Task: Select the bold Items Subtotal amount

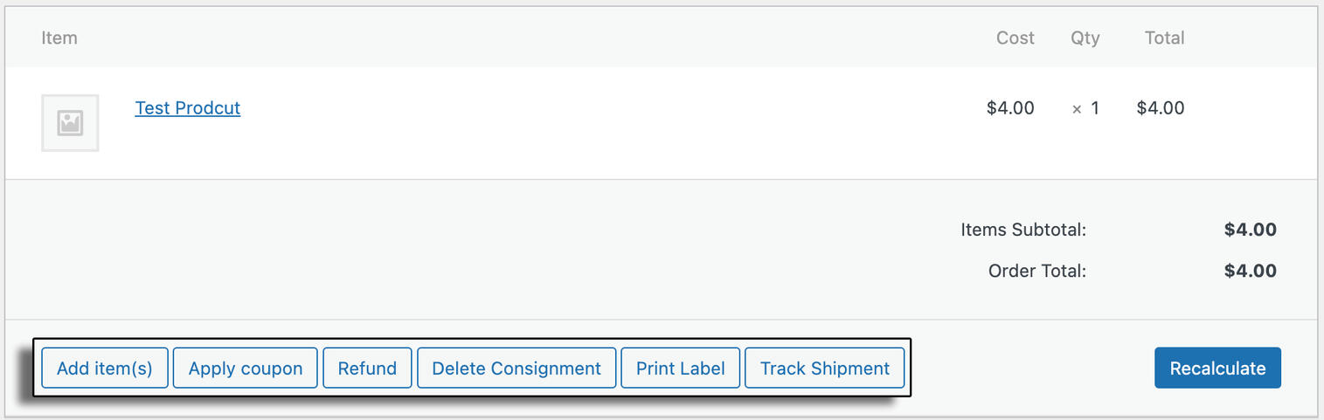Action: pyautogui.click(x=1250, y=231)
